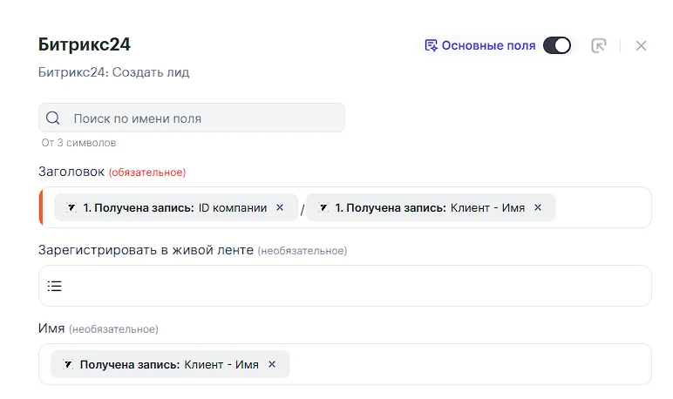Remove Клиент - Имя chip from Имя field
The image size is (673, 399).
click(x=272, y=364)
